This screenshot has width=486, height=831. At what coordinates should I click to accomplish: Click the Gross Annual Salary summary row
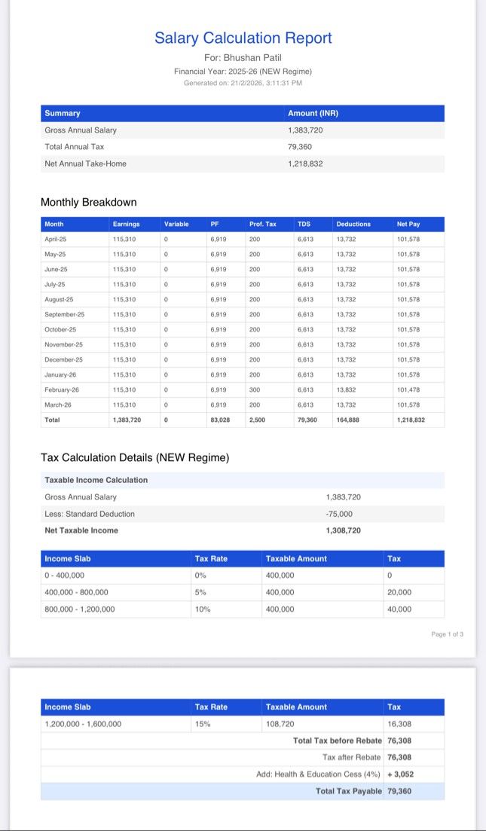pos(243,130)
